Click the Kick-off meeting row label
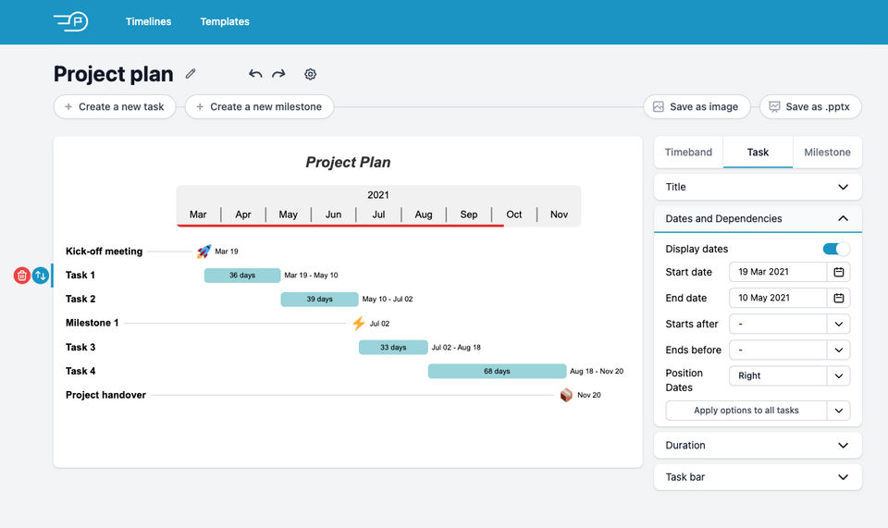Viewport: 888px width, 528px height. [105, 252]
